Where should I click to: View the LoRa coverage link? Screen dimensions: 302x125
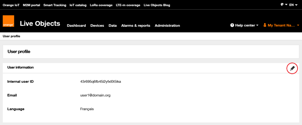(x=101, y=5)
